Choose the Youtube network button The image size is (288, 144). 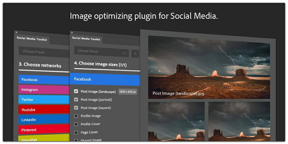(44, 110)
